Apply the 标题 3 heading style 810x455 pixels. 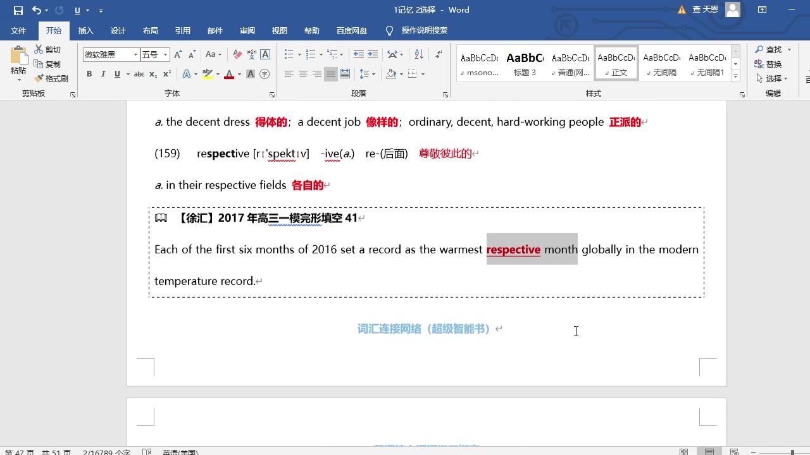[525, 63]
